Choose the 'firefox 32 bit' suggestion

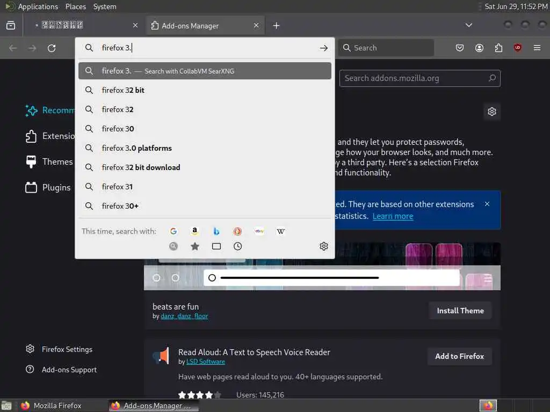205,90
